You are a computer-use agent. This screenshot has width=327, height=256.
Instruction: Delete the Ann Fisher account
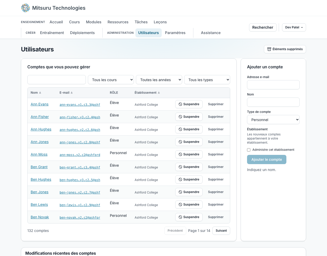pyautogui.click(x=216, y=117)
